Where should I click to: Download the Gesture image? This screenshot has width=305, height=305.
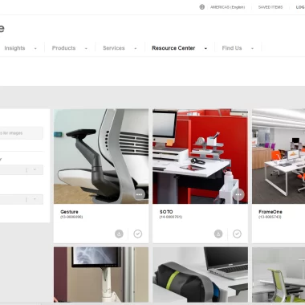(119, 234)
